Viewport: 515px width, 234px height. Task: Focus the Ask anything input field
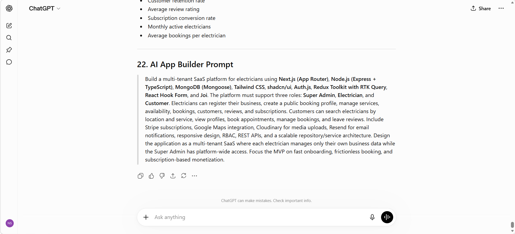tap(259, 217)
